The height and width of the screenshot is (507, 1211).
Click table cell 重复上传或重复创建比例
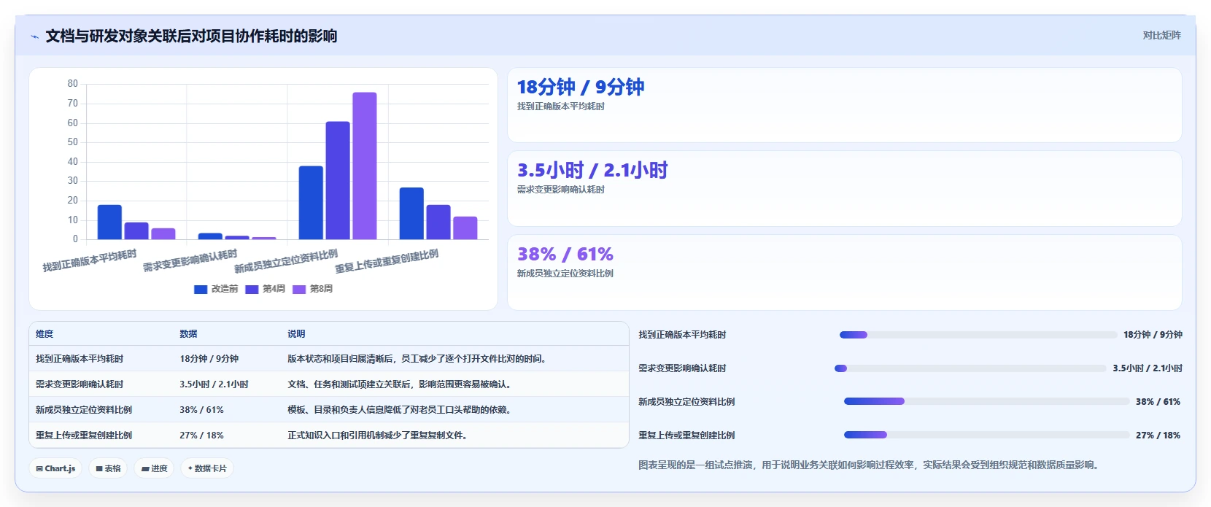pyautogui.click(x=84, y=436)
